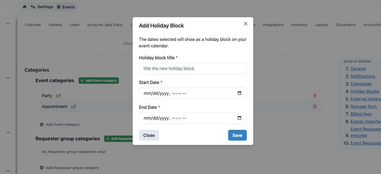Open End Date calendar picker icon
Screen dimensions: 381x174
(x=239, y=118)
